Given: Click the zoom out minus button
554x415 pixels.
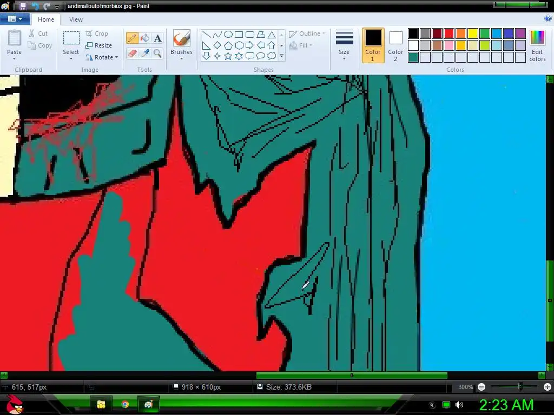Looking at the screenshot, I should pyautogui.click(x=481, y=387).
